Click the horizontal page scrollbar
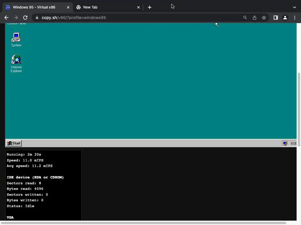 coord(143,223)
